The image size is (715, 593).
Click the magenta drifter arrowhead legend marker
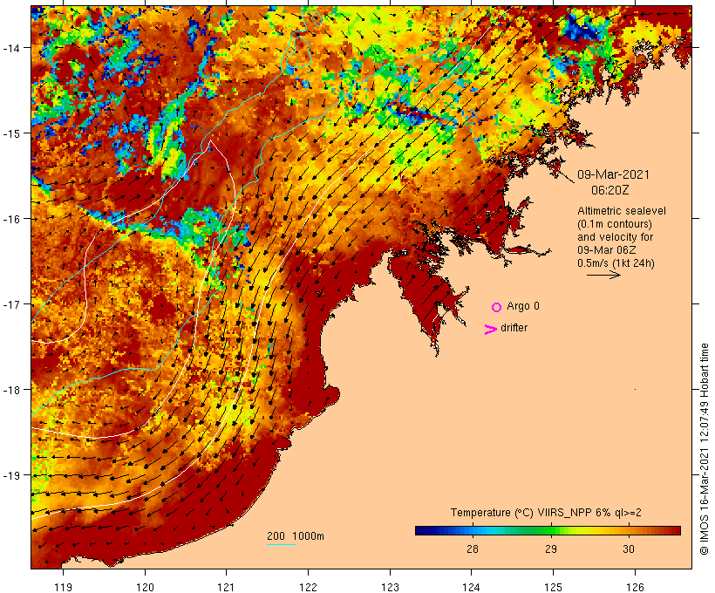(491, 330)
